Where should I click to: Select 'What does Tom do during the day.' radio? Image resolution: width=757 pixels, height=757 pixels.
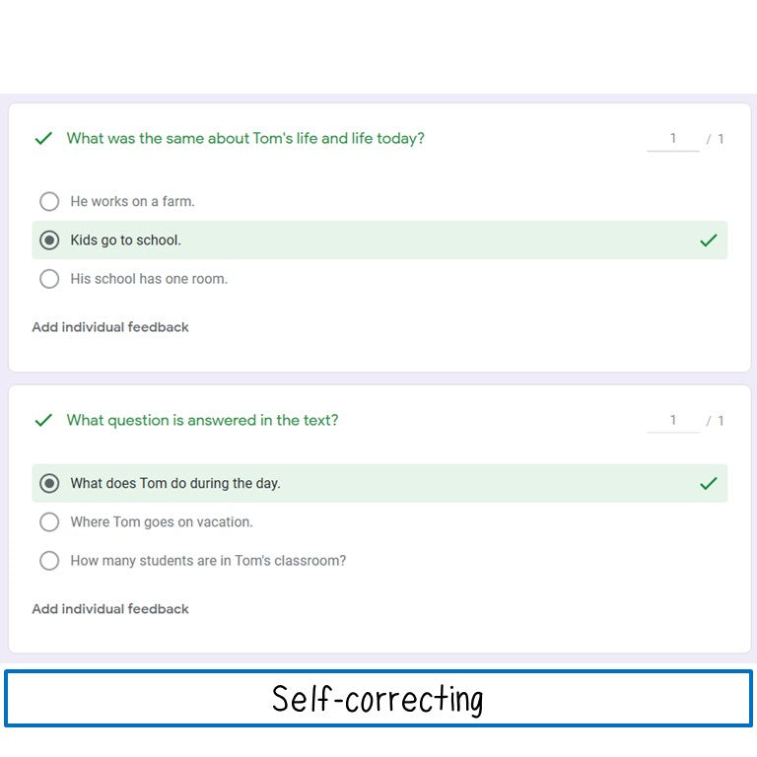(49, 484)
